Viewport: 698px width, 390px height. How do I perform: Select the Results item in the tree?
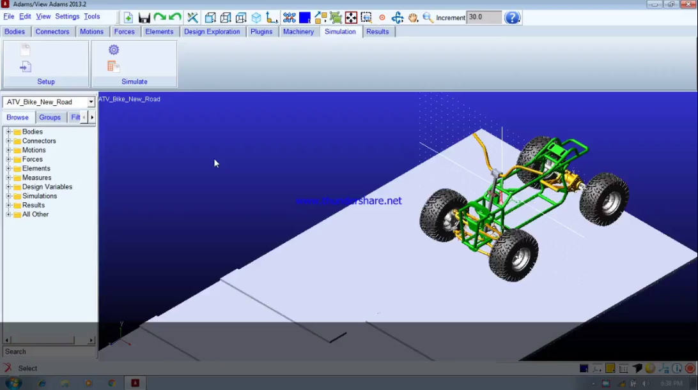tap(33, 205)
